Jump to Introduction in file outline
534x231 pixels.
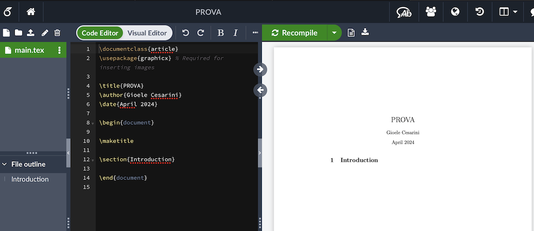click(30, 179)
